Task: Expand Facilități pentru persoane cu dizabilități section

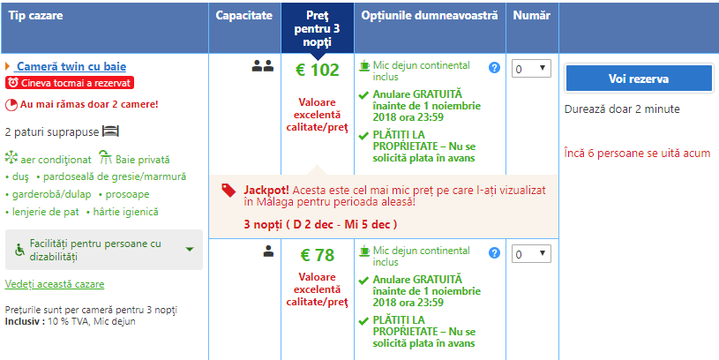Action: (x=104, y=250)
